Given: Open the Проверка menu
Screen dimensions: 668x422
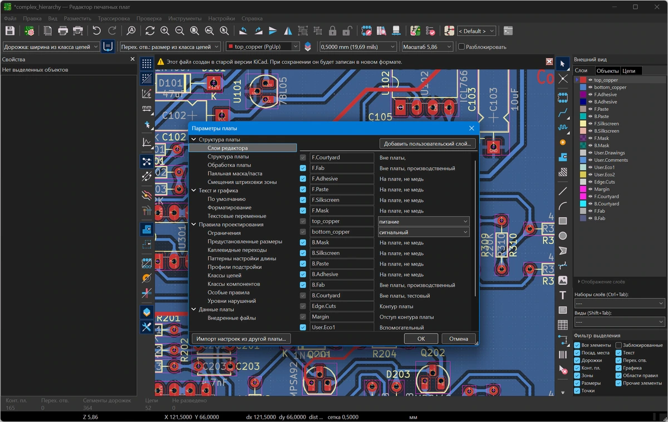Looking at the screenshot, I should pos(149,18).
